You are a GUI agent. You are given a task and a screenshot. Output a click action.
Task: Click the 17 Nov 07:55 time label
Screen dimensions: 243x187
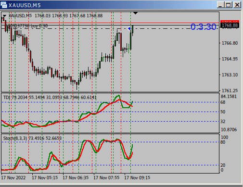point(106,178)
